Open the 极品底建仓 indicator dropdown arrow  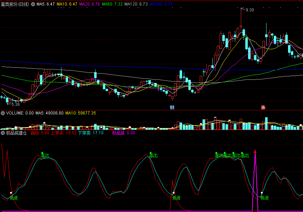[x=3, y=133]
